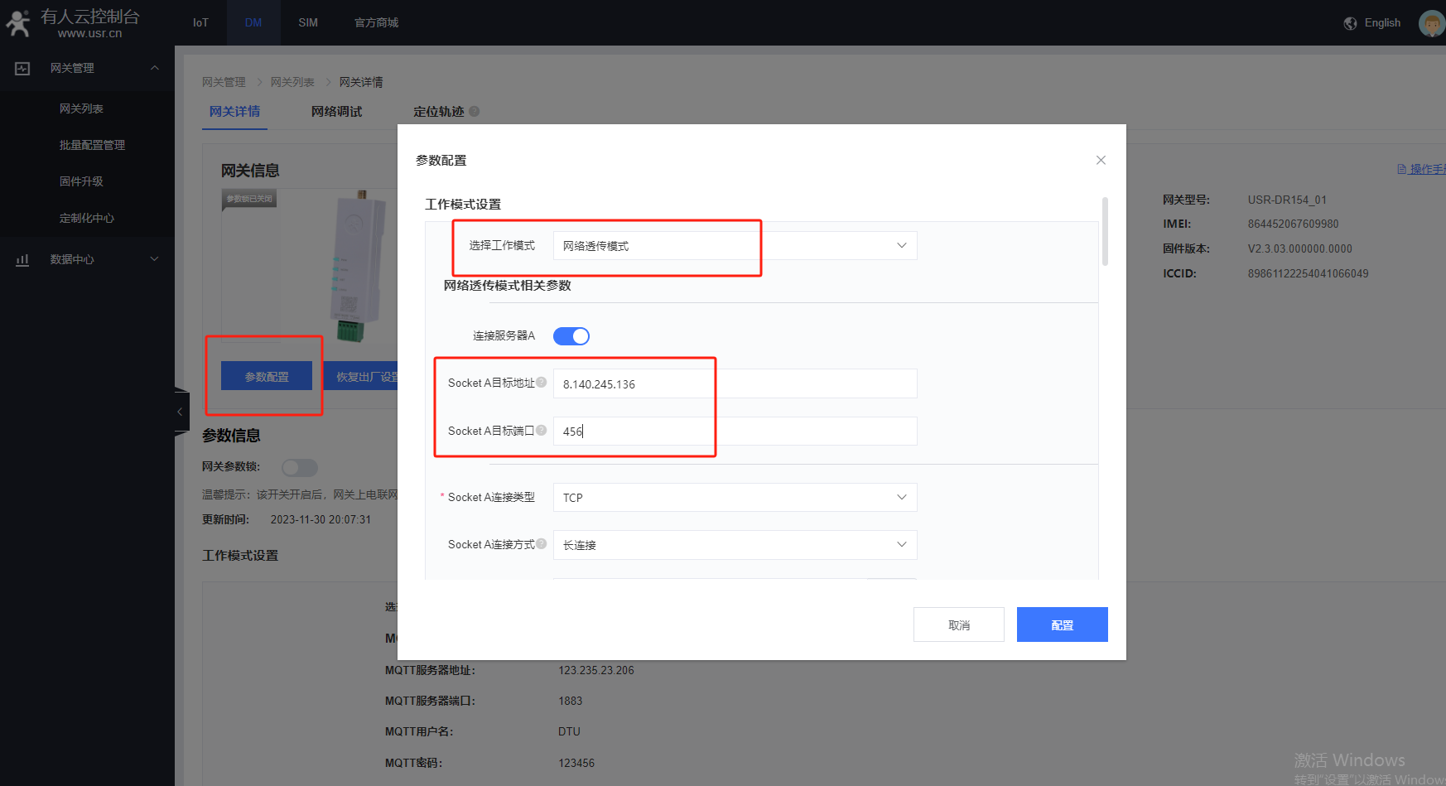Screen dimensions: 1446x786
Task: Click help icon next to Socket A目标端口
Action: point(542,431)
